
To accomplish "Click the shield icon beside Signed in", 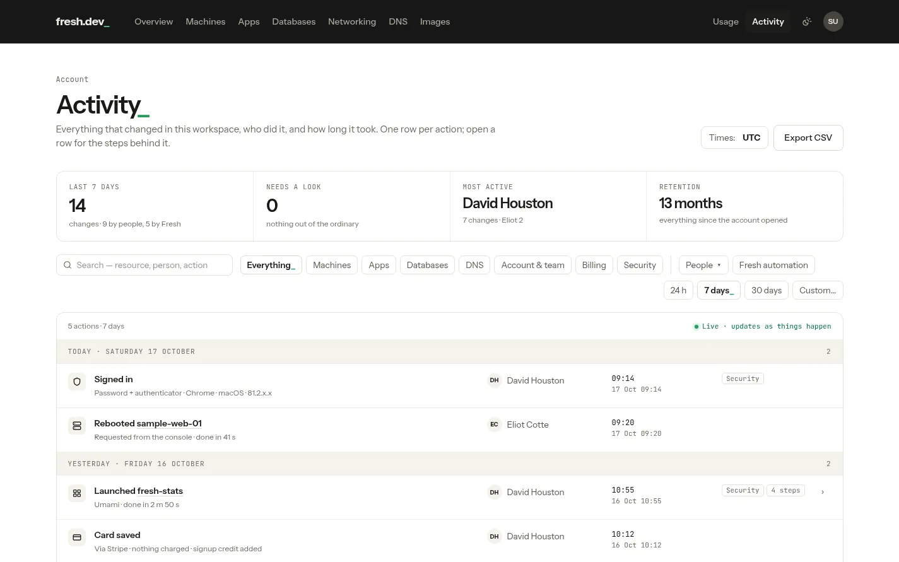I will coord(77,382).
